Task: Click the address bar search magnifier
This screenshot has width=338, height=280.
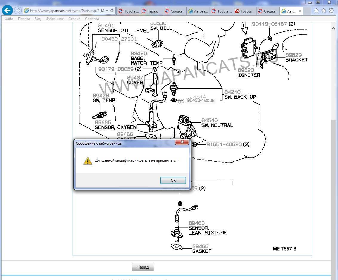Action: 102,11
